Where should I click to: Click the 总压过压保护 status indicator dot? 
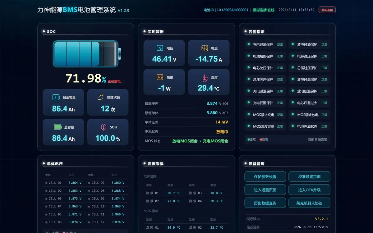pos(292,67)
